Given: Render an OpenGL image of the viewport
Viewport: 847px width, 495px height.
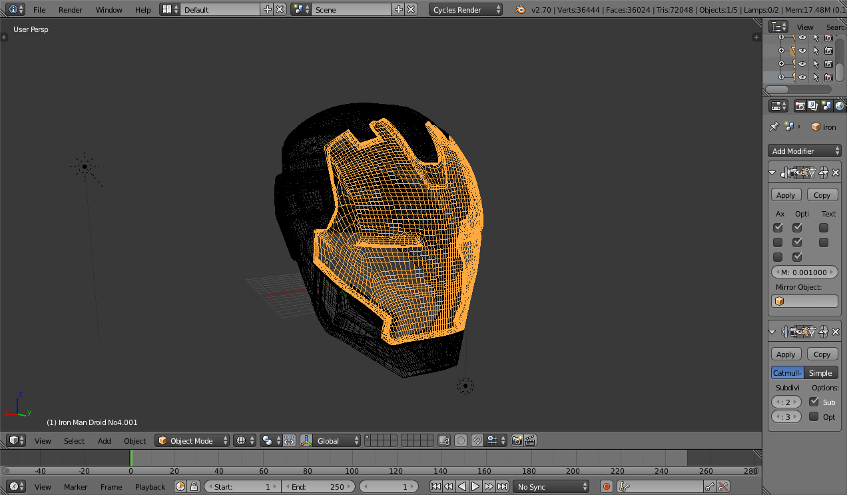Looking at the screenshot, I should click(x=517, y=440).
